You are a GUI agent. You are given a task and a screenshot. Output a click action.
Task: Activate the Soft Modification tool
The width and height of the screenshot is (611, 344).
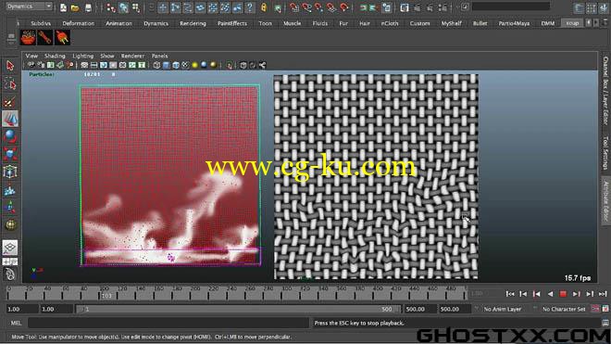[10, 190]
